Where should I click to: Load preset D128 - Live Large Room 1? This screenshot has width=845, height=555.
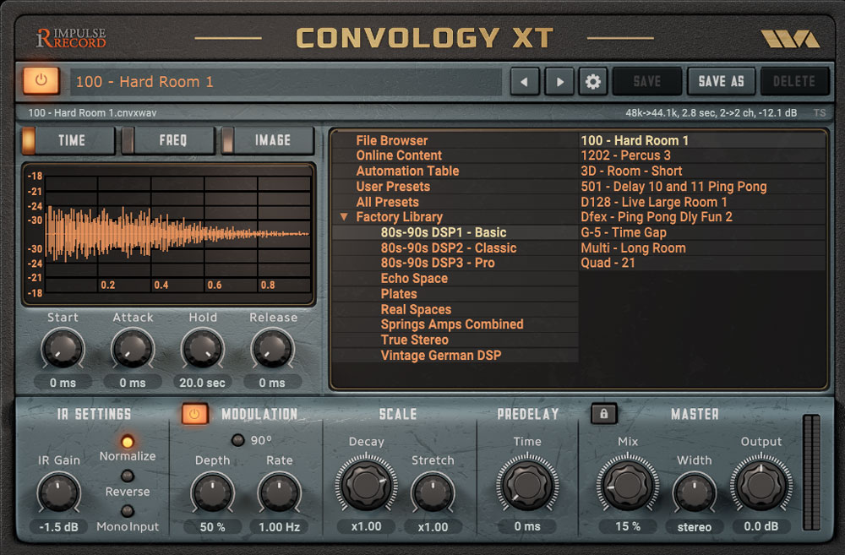click(x=701, y=202)
